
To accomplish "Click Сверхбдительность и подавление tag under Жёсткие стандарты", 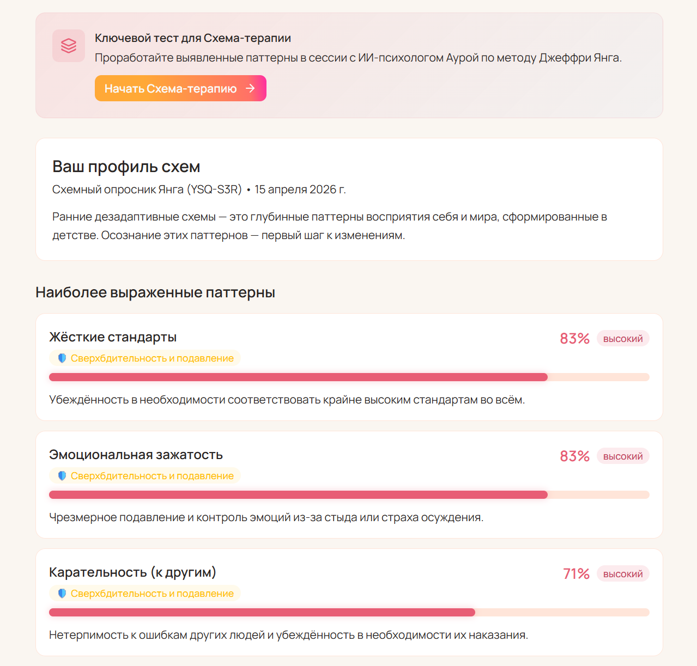I will (x=152, y=358).
